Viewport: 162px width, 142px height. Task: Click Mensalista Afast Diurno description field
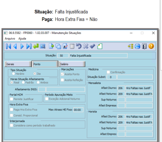tap(139, 88)
